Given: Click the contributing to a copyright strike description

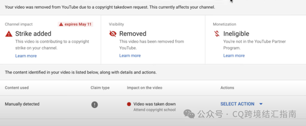Looking at the screenshot, I should point(52,45).
